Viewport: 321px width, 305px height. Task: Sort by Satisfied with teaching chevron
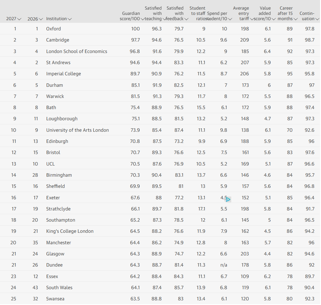click(164, 19)
